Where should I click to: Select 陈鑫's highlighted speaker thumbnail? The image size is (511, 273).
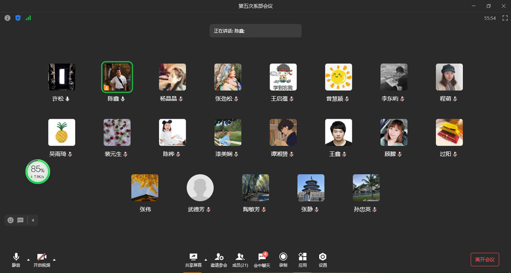tap(117, 77)
